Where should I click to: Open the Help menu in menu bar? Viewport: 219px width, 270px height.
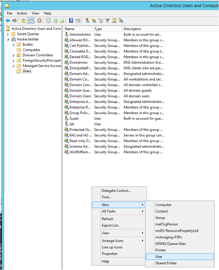coord(47,13)
